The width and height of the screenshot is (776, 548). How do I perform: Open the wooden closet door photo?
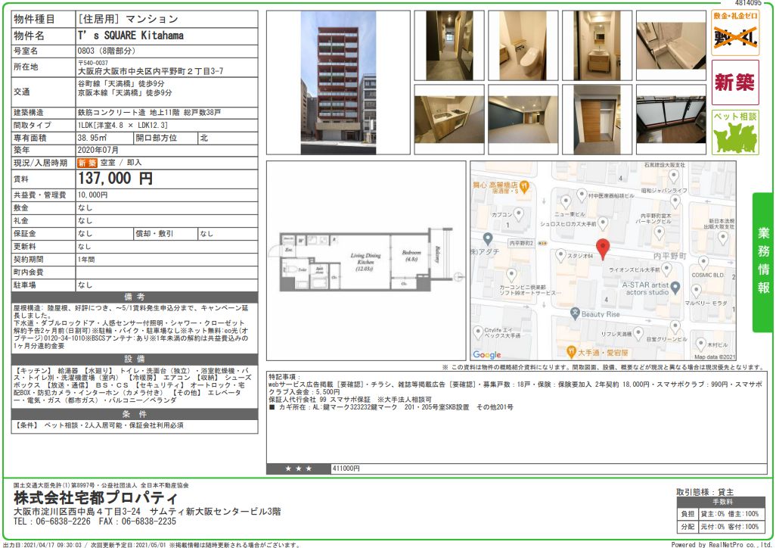(x=597, y=120)
